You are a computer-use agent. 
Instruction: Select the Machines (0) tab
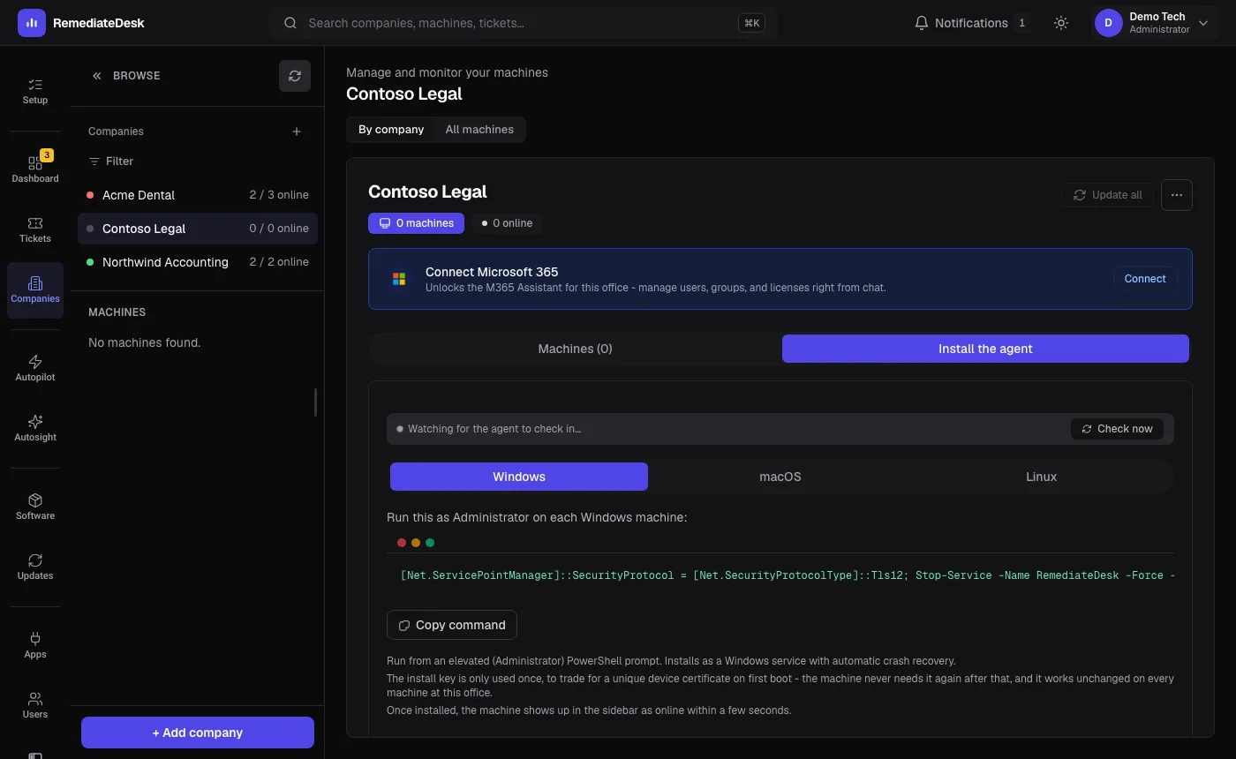coord(576,349)
